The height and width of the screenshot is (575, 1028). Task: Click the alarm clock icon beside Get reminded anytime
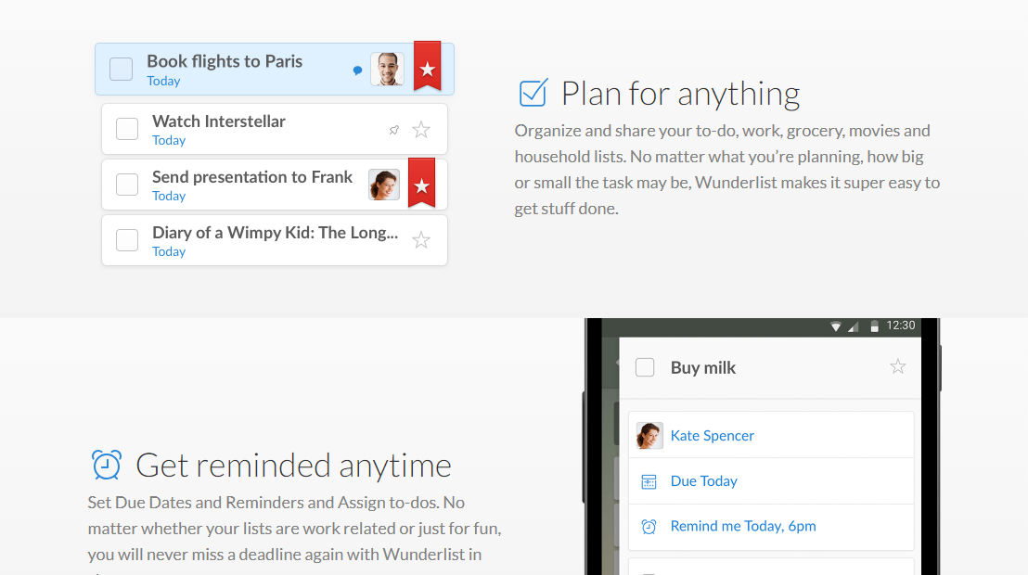tap(107, 465)
